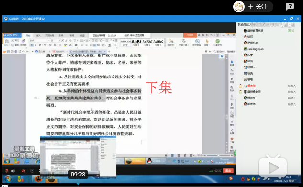Click the volume icon in system tray

[x=269, y=179]
